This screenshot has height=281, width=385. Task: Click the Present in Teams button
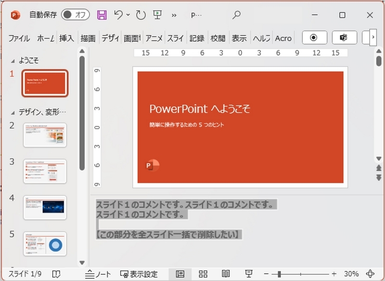[x=345, y=38]
